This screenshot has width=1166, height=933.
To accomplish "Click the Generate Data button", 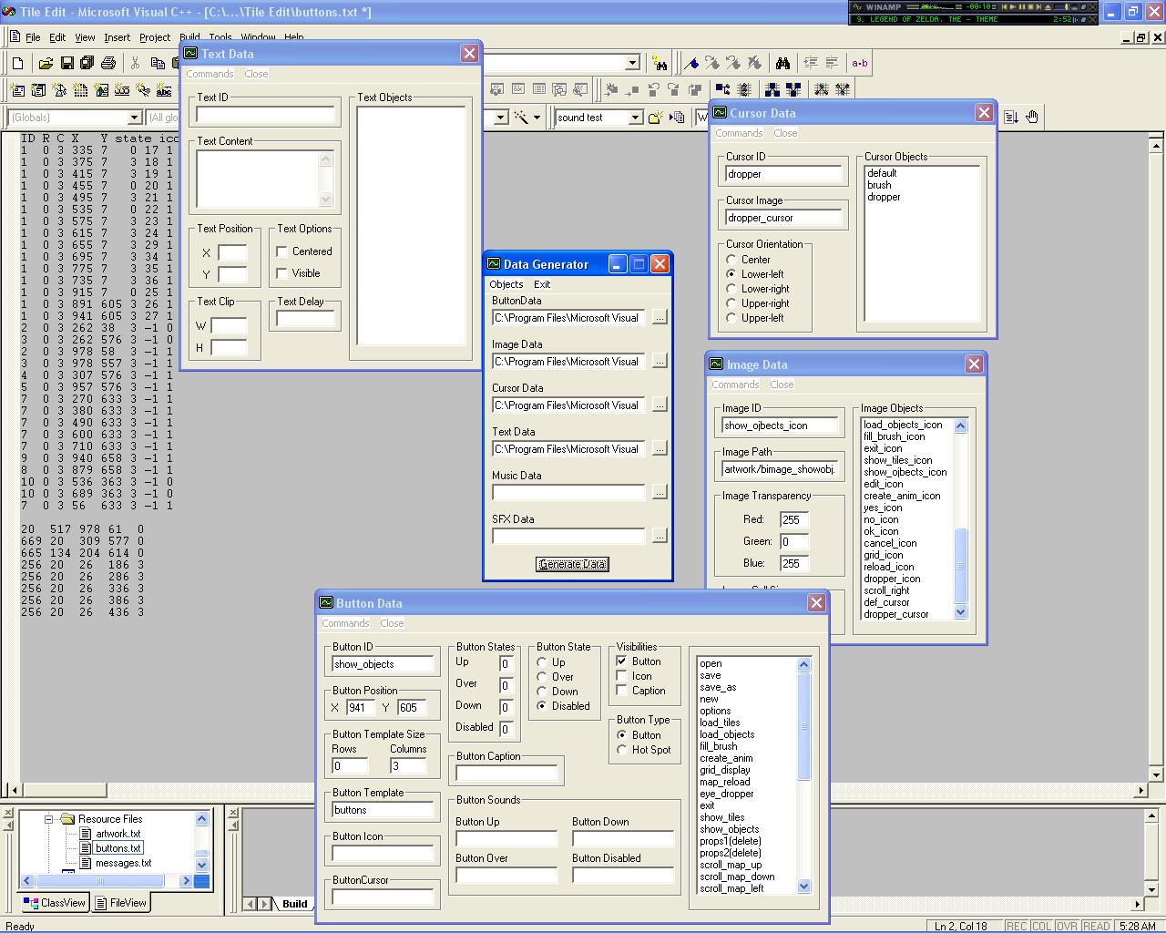I will click(573, 564).
